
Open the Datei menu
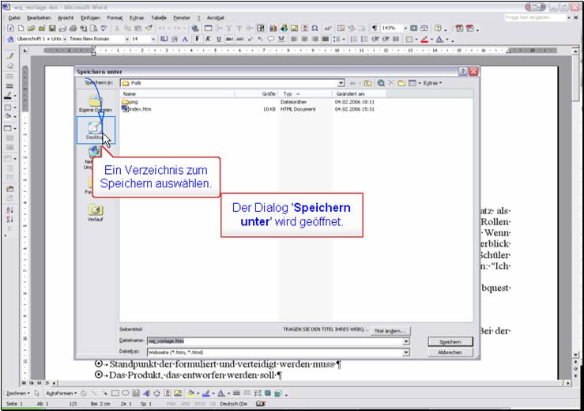pyautogui.click(x=14, y=17)
